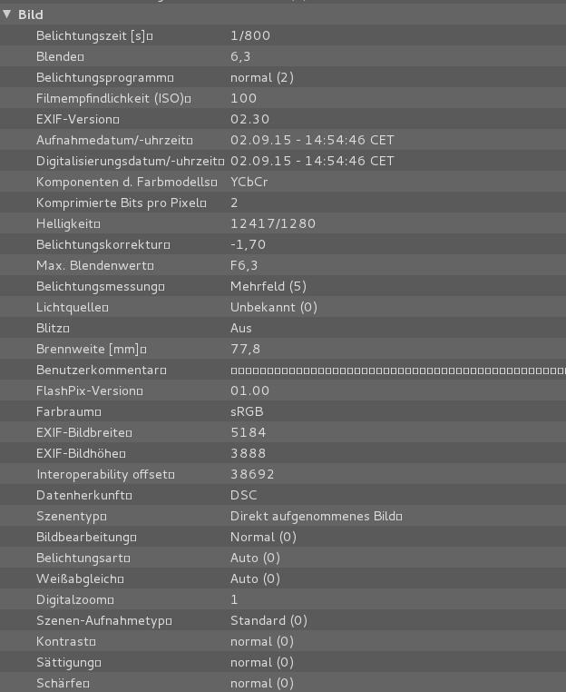The width and height of the screenshot is (566, 692).
Task: Click the Belichtungsmessung value Mehrfeld (5)
Action: point(268,286)
